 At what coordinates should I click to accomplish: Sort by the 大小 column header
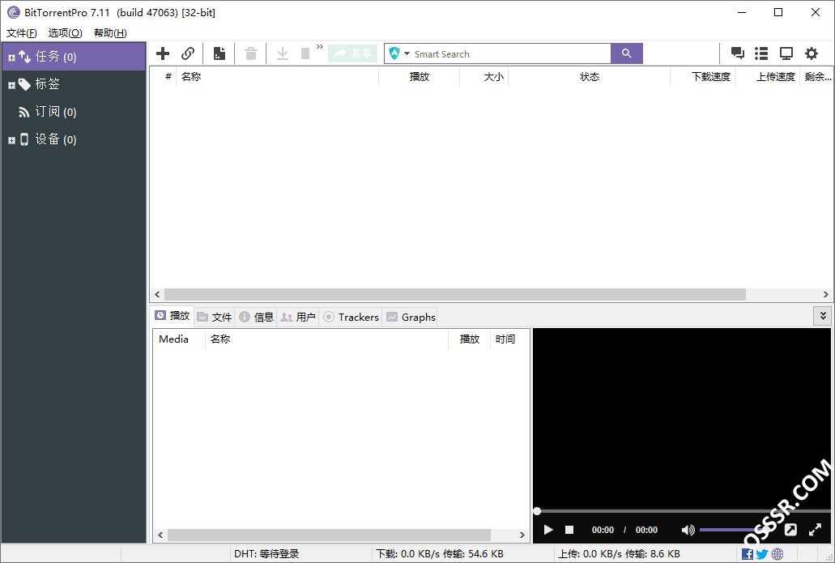[x=484, y=77]
